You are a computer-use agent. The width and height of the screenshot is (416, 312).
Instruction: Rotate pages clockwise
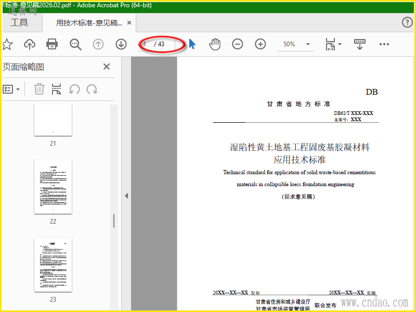92,89
